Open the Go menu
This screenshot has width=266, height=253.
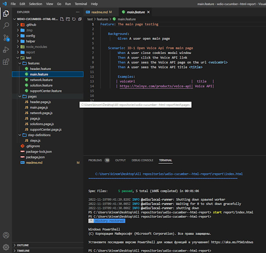tap(59, 4)
